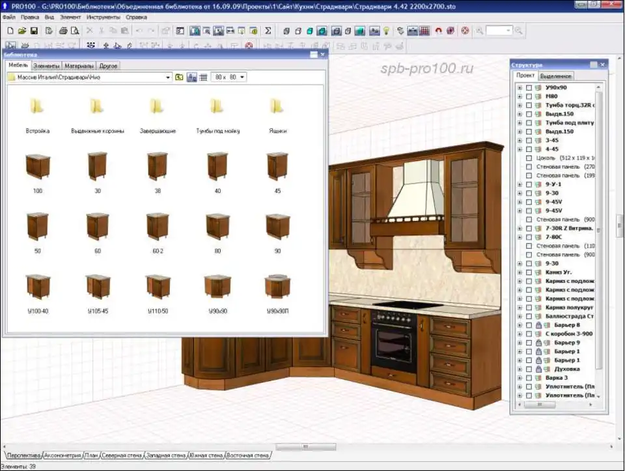Tick the checkbox for Варка 3
The width and height of the screenshot is (625, 471).
(x=529, y=378)
